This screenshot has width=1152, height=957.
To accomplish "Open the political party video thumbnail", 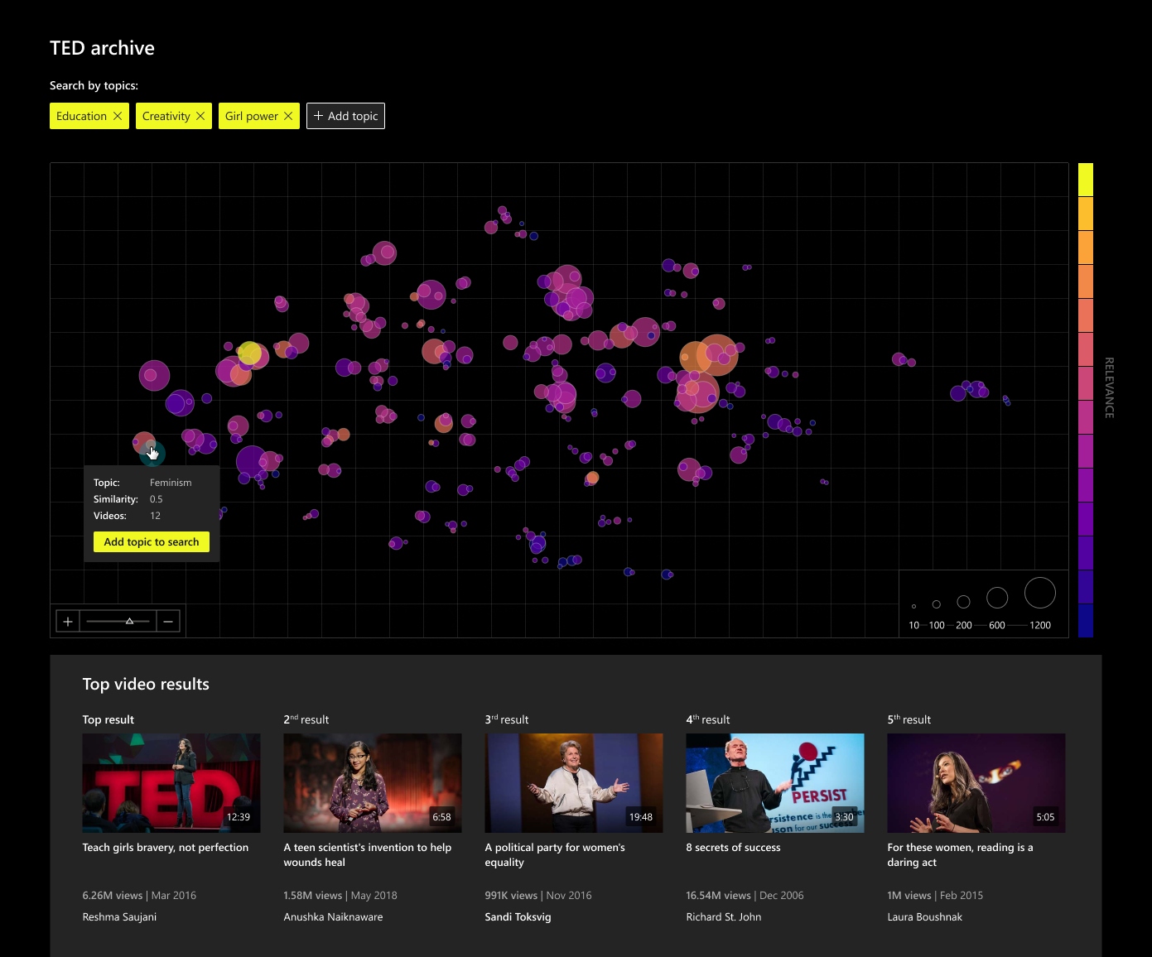I will [x=574, y=782].
